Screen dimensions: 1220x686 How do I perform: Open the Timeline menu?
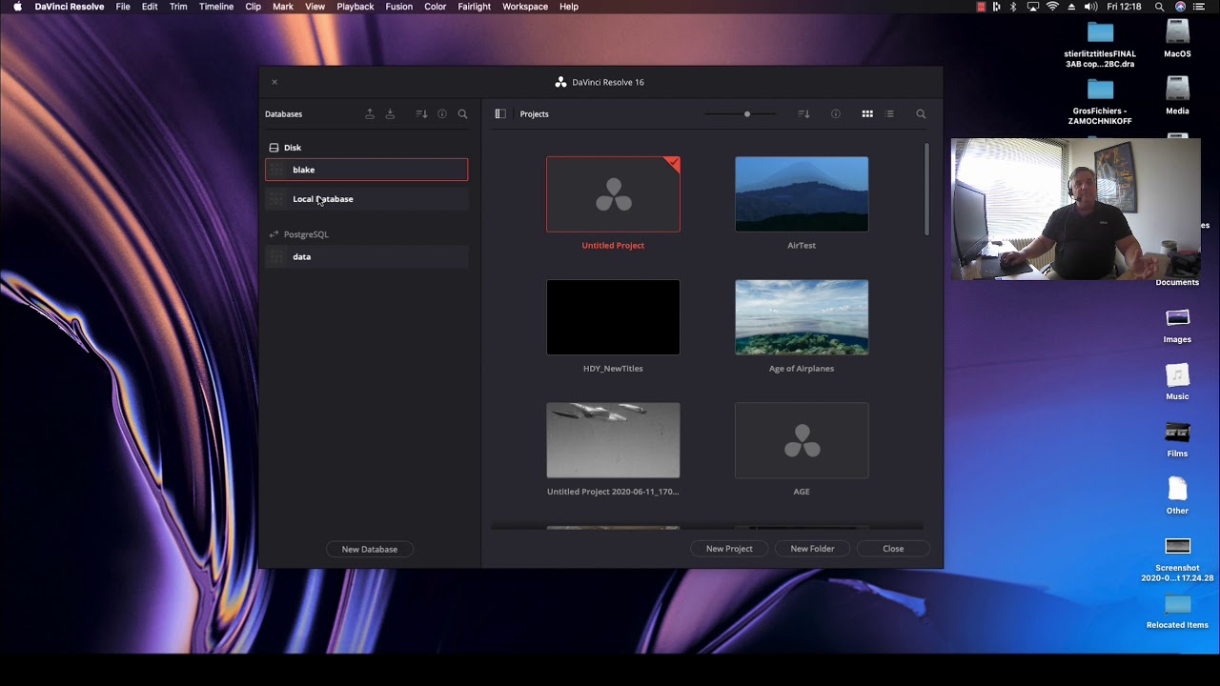tap(216, 7)
